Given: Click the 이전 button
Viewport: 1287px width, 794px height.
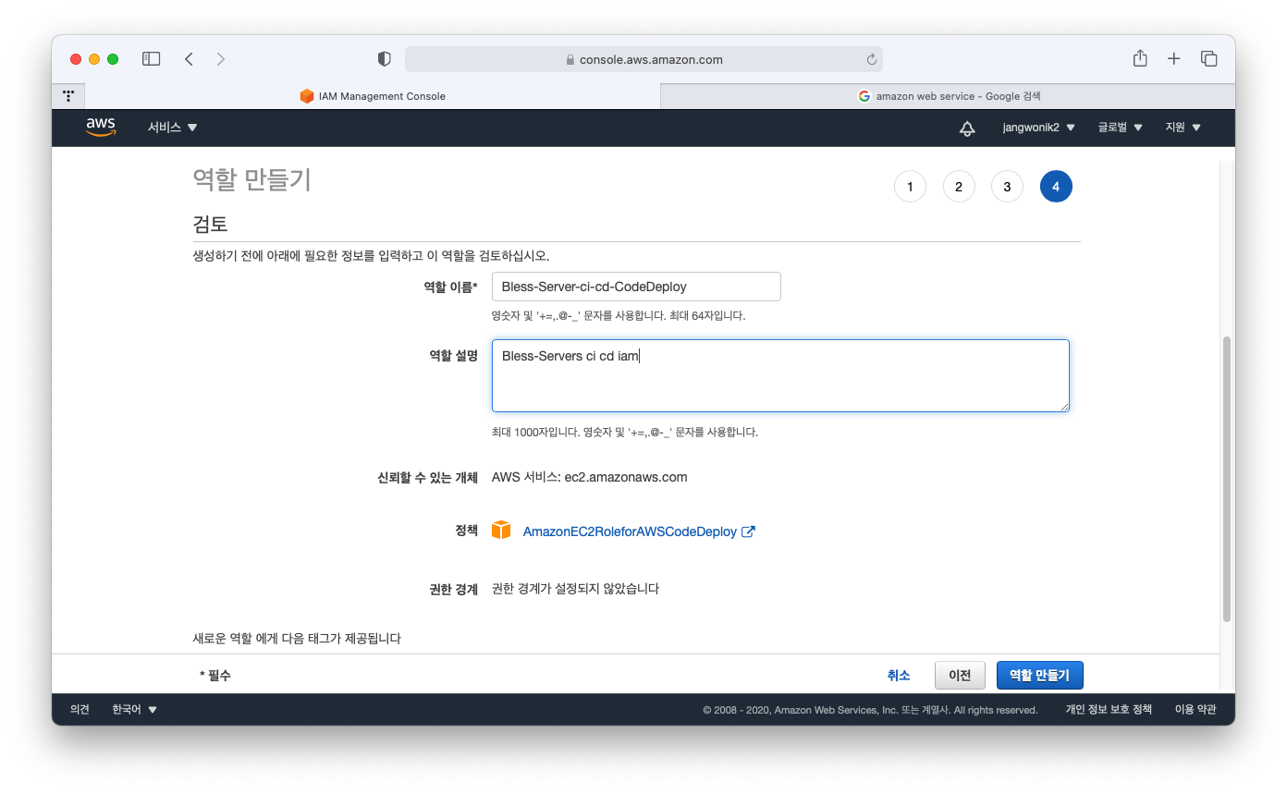Looking at the screenshot, I should [960, 676].
